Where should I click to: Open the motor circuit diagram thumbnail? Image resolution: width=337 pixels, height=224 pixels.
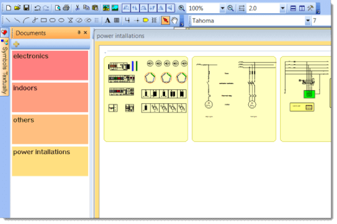pyautogui.click(x=234, y=99)
